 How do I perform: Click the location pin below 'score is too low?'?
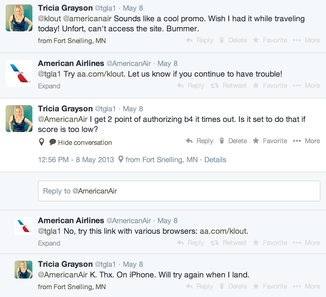pos(42,142)
